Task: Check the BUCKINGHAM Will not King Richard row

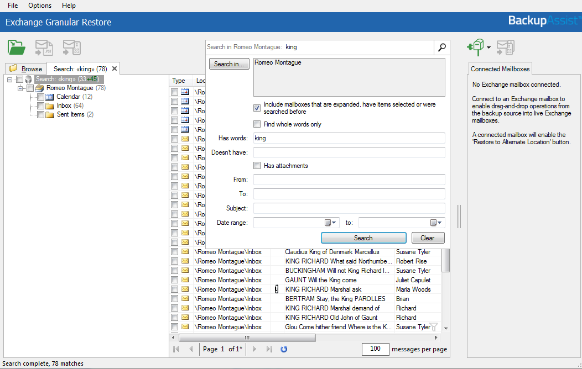Action: [x=174, y=271]
